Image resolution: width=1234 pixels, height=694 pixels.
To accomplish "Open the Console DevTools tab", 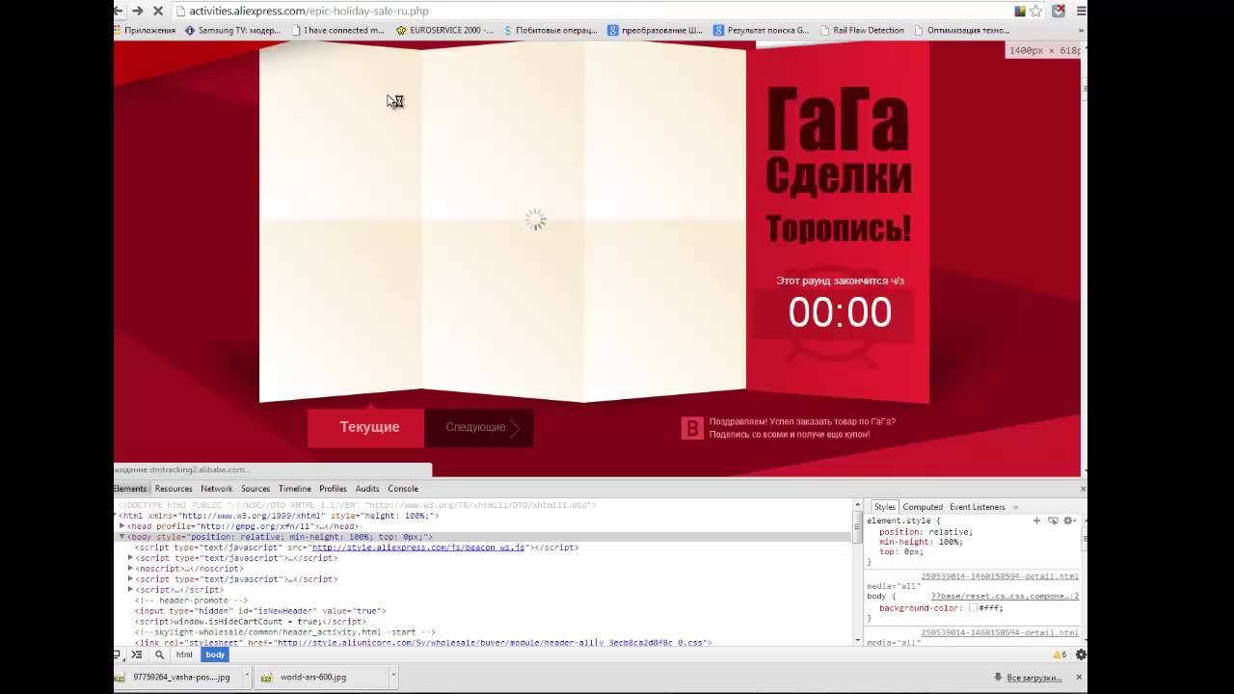I will coord(403,489).
